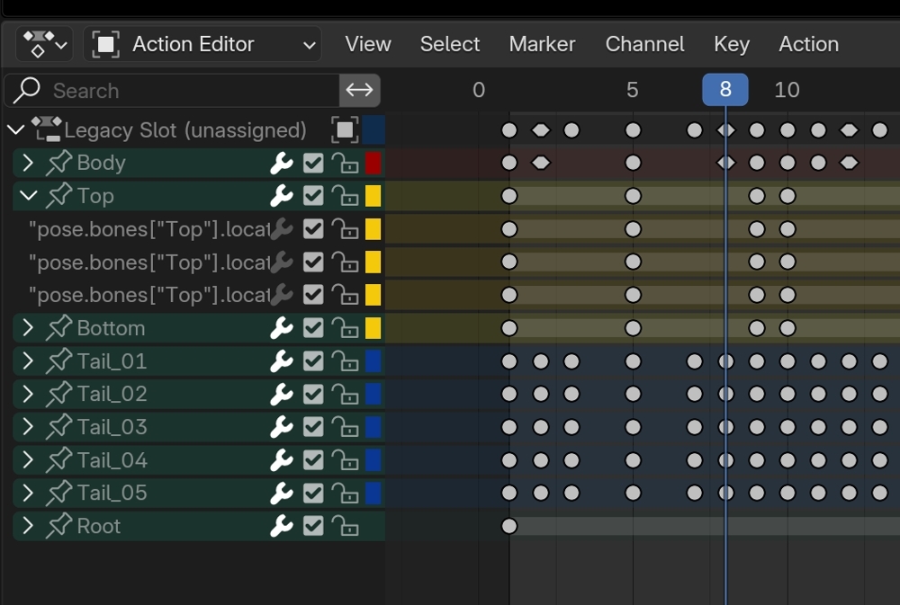Uncheck the Bottom channel checkbox

pos(313,329)
